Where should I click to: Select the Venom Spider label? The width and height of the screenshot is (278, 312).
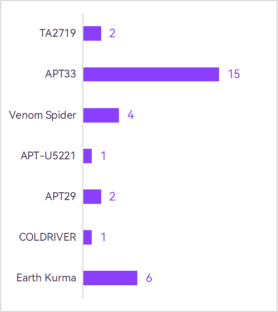(42, 115)
